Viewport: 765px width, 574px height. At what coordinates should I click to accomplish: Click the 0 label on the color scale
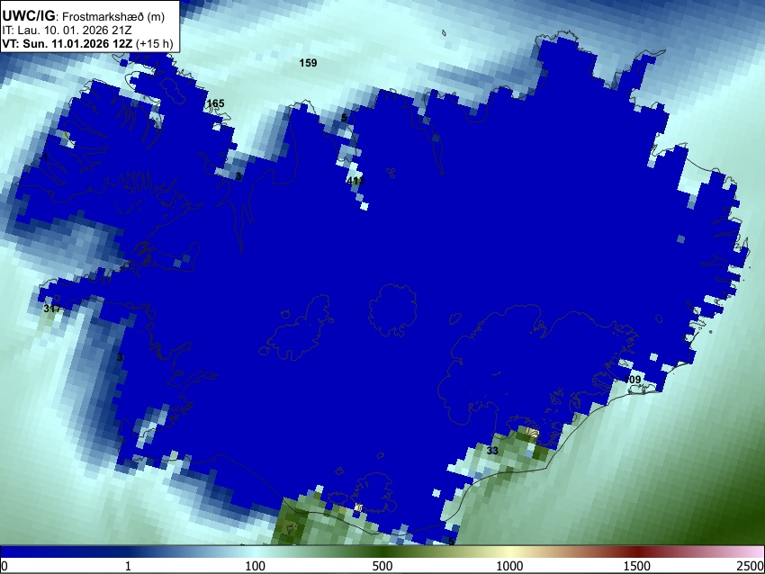[4, 566]
